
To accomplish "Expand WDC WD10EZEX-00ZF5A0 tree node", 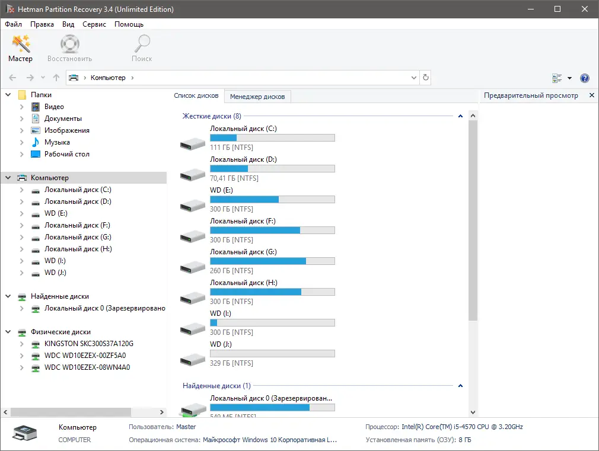I will pos(22,356).
